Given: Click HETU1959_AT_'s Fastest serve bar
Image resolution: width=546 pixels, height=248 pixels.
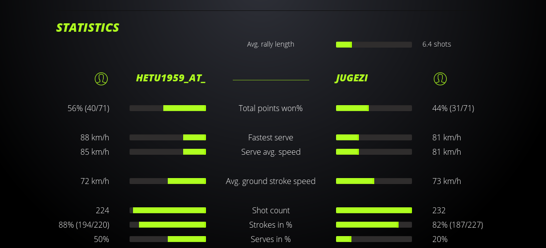Looking at the screenshot, I should click(168, 137).
